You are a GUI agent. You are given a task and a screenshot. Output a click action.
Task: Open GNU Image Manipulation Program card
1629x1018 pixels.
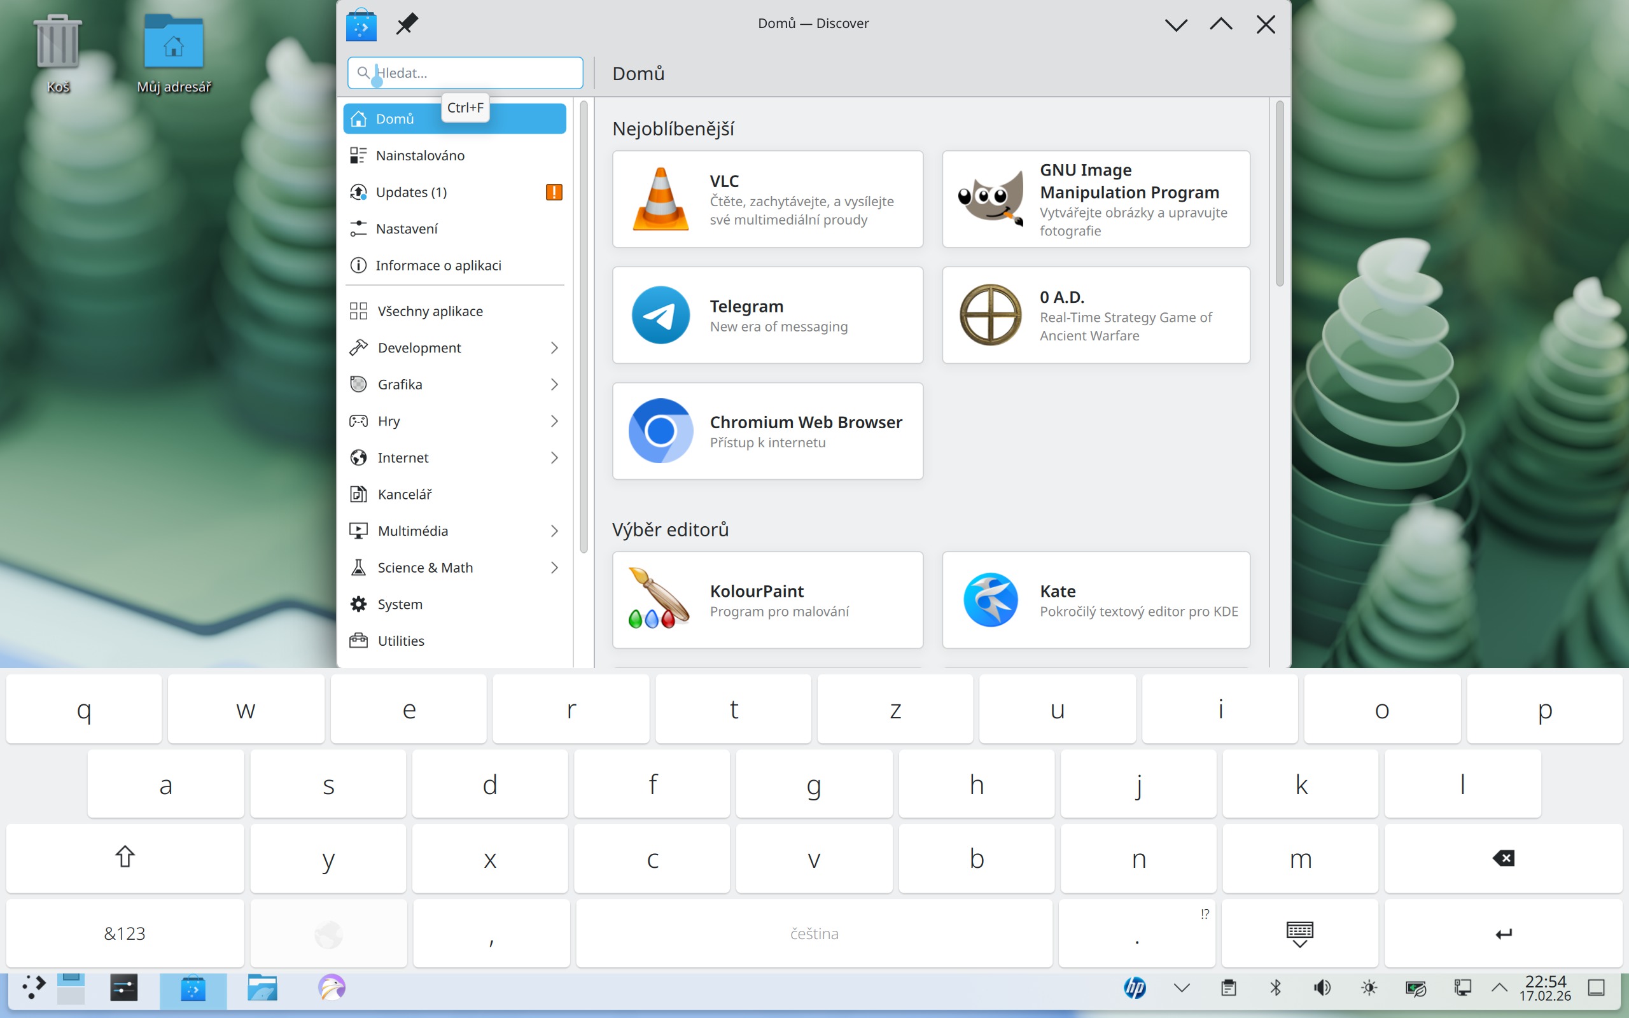tap(1096, 199)
